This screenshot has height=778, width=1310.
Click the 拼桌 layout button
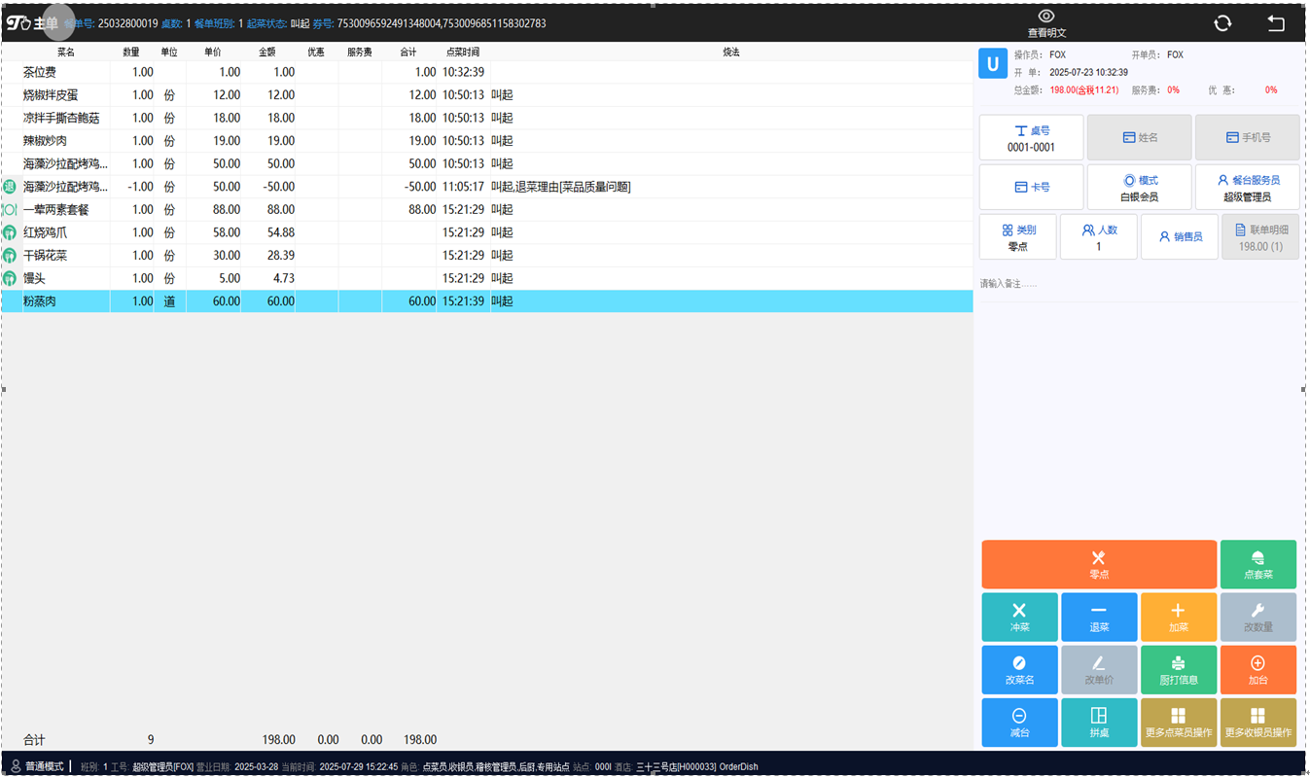1099,723
